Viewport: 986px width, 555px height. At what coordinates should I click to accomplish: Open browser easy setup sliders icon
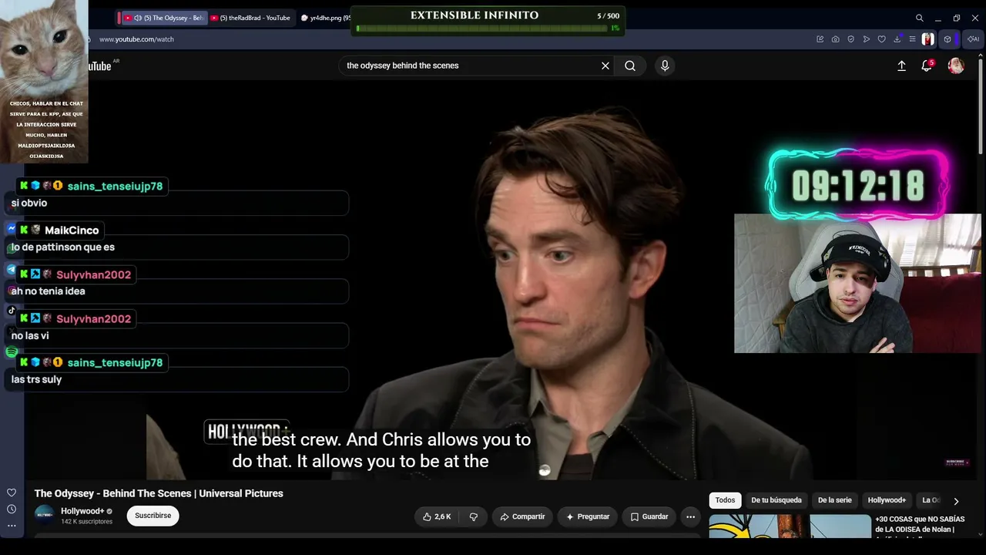(x=912, y=39)
